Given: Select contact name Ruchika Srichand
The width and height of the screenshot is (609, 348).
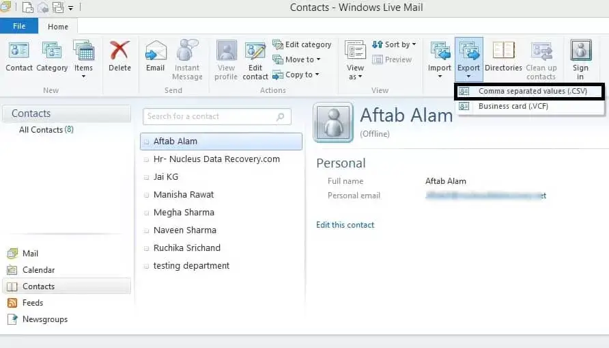Looking at the screenshot, I should [x=187, y=248].
